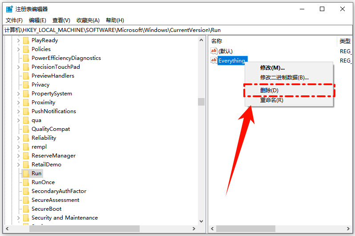Expand the PlayReady tree node
This screenshot has width=355, height=236.
click(19, 40)
